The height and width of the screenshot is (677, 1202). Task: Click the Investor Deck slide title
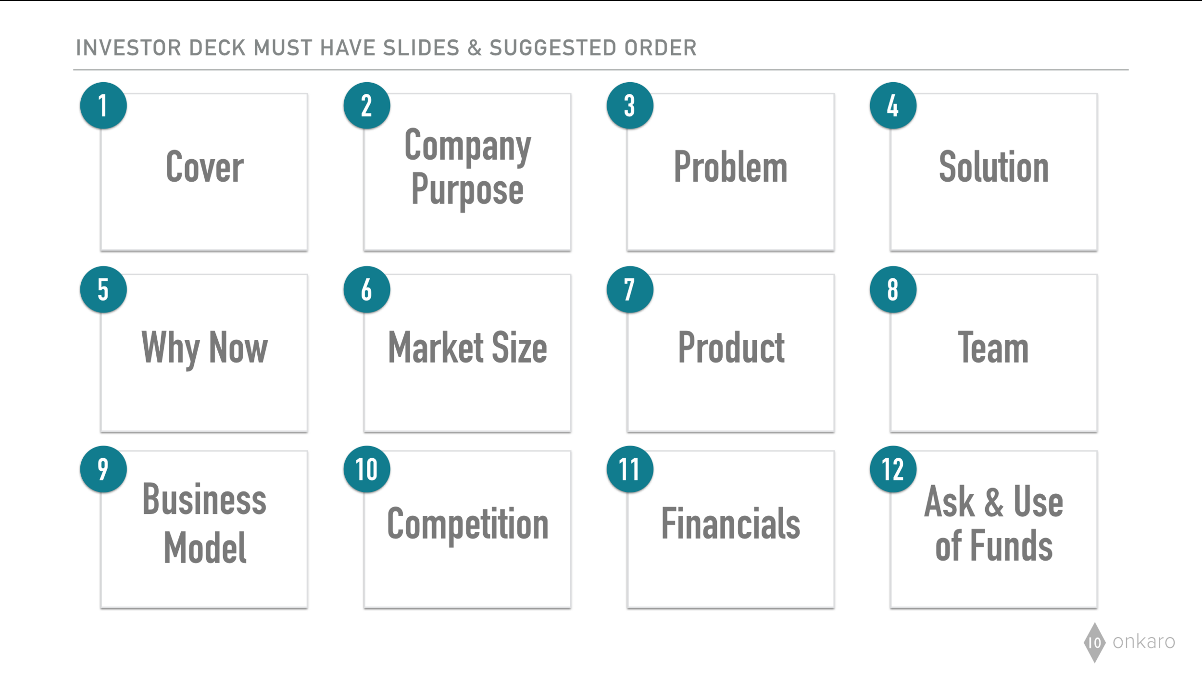[x=386, y=48]
